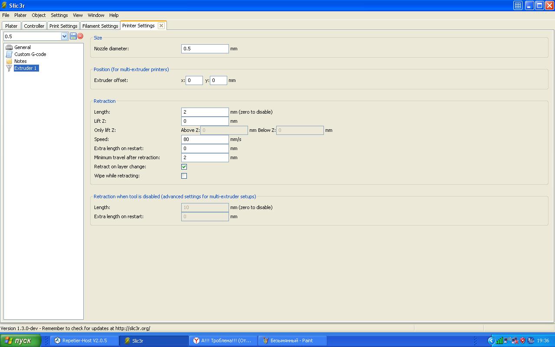Disable Retract on layer change checkbox
The width and height of the screenshot is (555, 347).
[x=184, y=167]
